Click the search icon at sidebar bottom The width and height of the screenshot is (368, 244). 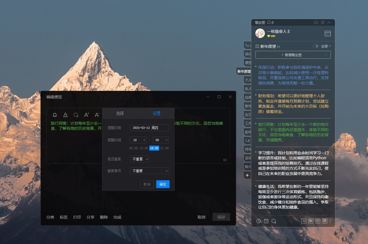tap(274, 221)
